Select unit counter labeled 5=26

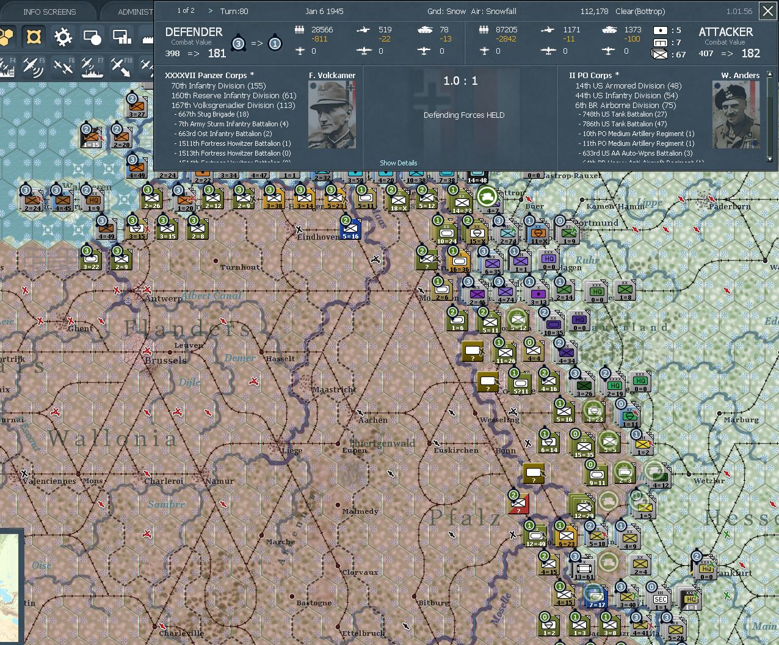pyautogui.click(x=675, y=630)
